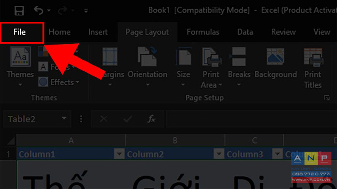Undo the last action

(x=38, y=10)
